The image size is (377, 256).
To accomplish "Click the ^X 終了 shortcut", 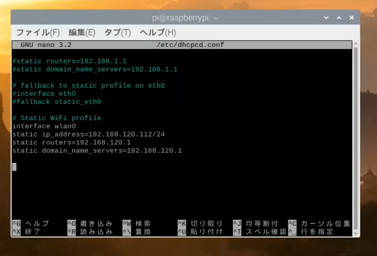I will [x=26, y=232].
